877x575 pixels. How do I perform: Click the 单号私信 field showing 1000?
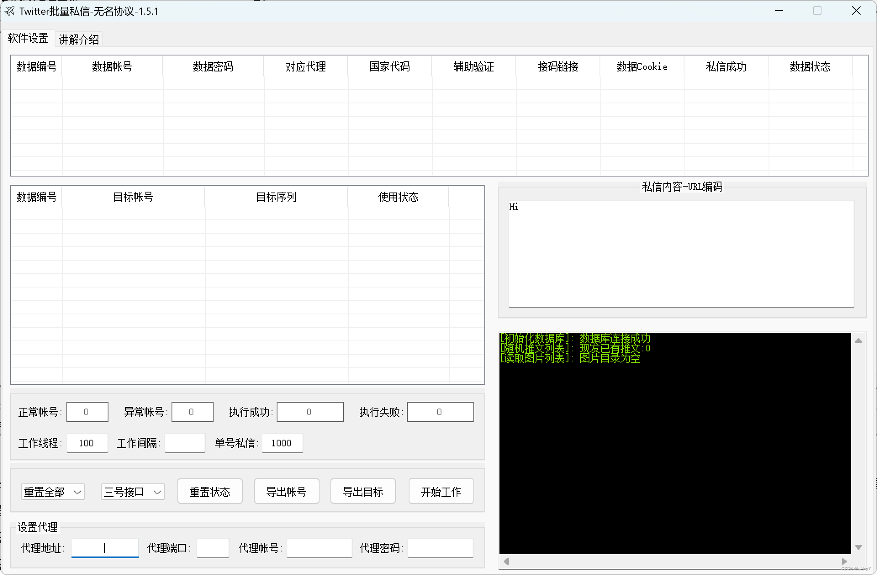pos(282,443)
